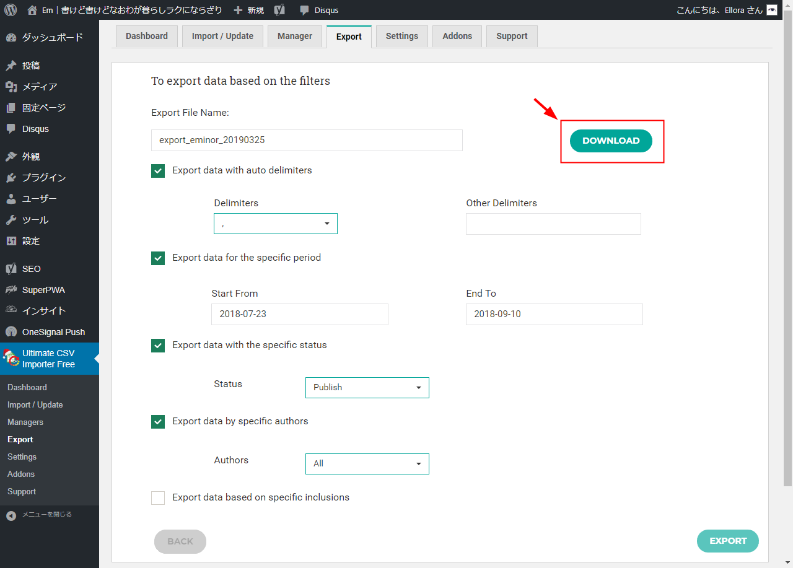Open the プラグイン plugins menu

(50, 178)
